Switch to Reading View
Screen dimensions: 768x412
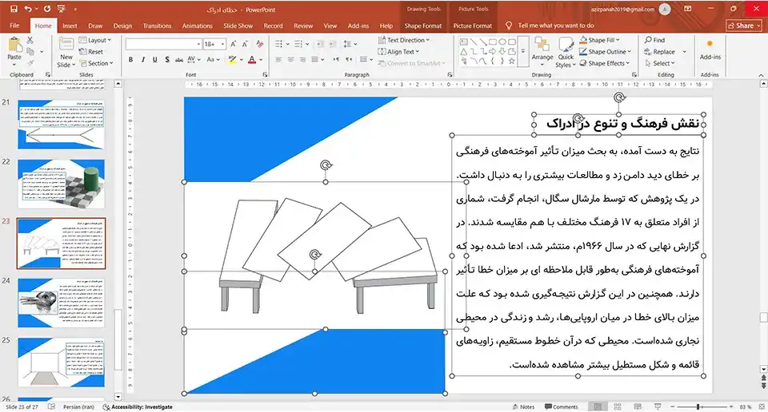638,406
